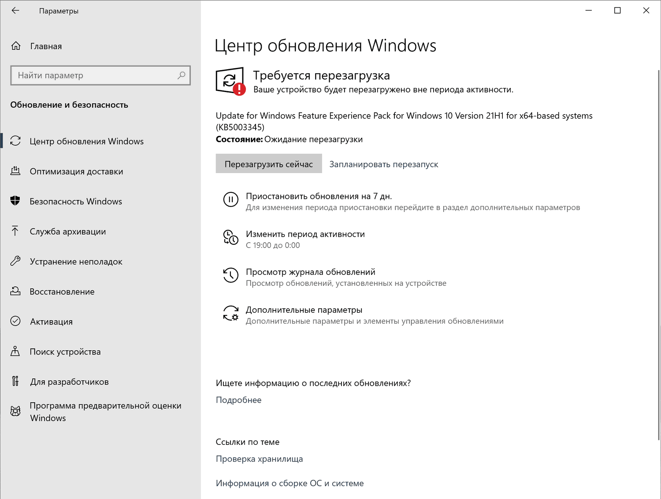Viewport: 661px width, 499px height.
Task: Select Безопасность Windows shield icon
Action: click(16, 201)
